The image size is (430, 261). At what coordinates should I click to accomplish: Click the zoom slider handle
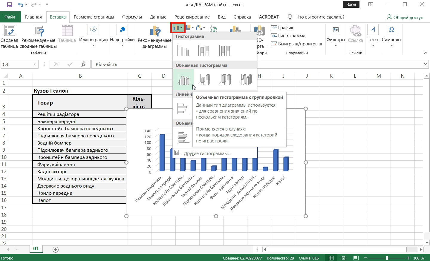click(387, 258)
